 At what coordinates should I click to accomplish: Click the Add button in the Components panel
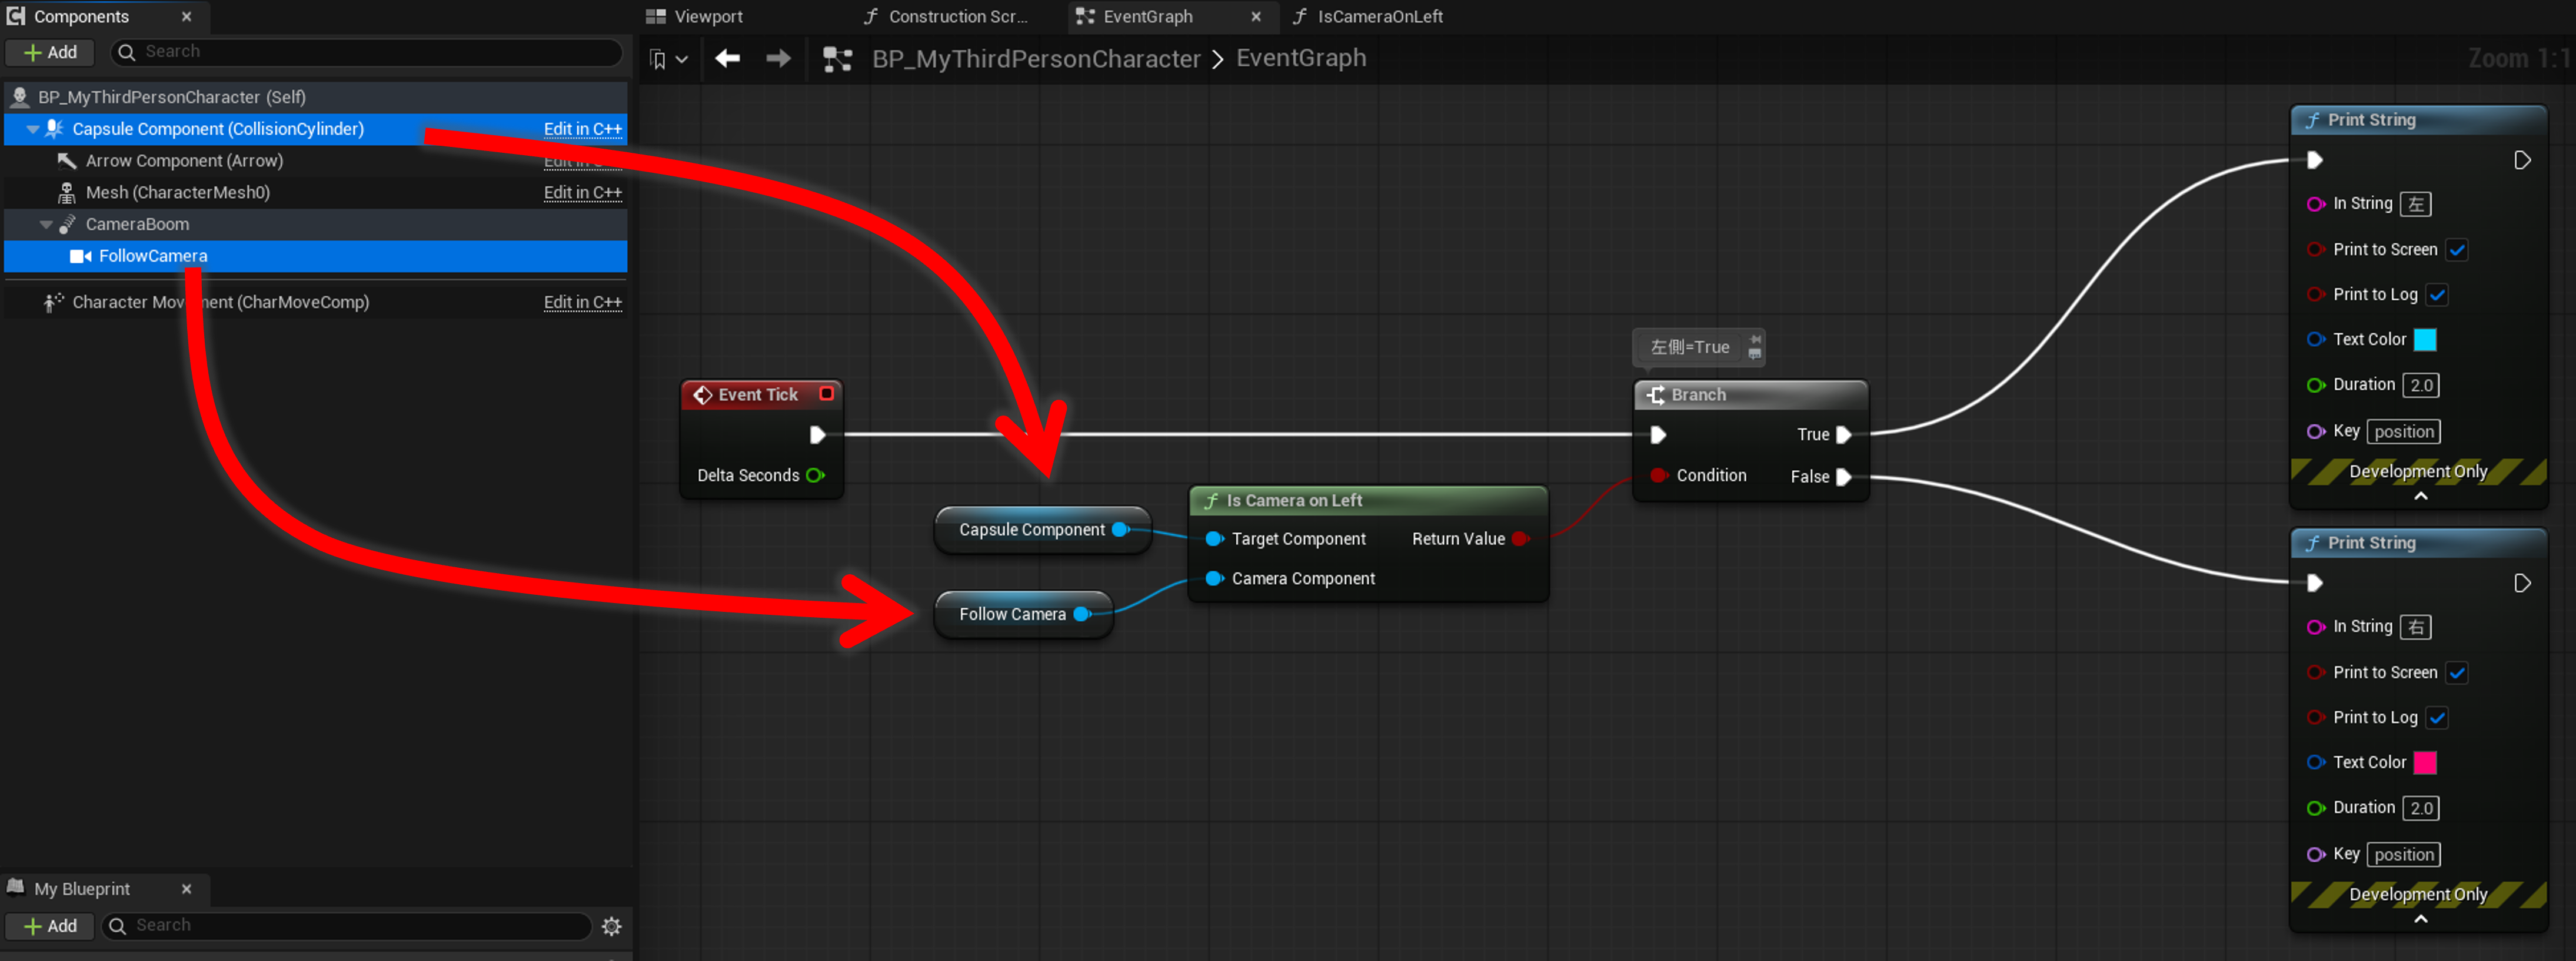50,52
